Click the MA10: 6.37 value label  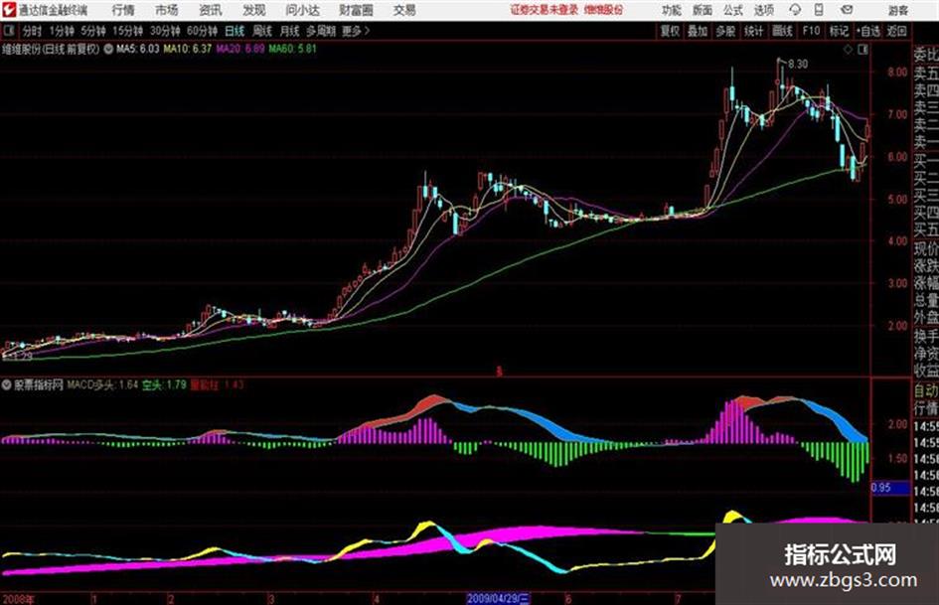tap(188, 49)
